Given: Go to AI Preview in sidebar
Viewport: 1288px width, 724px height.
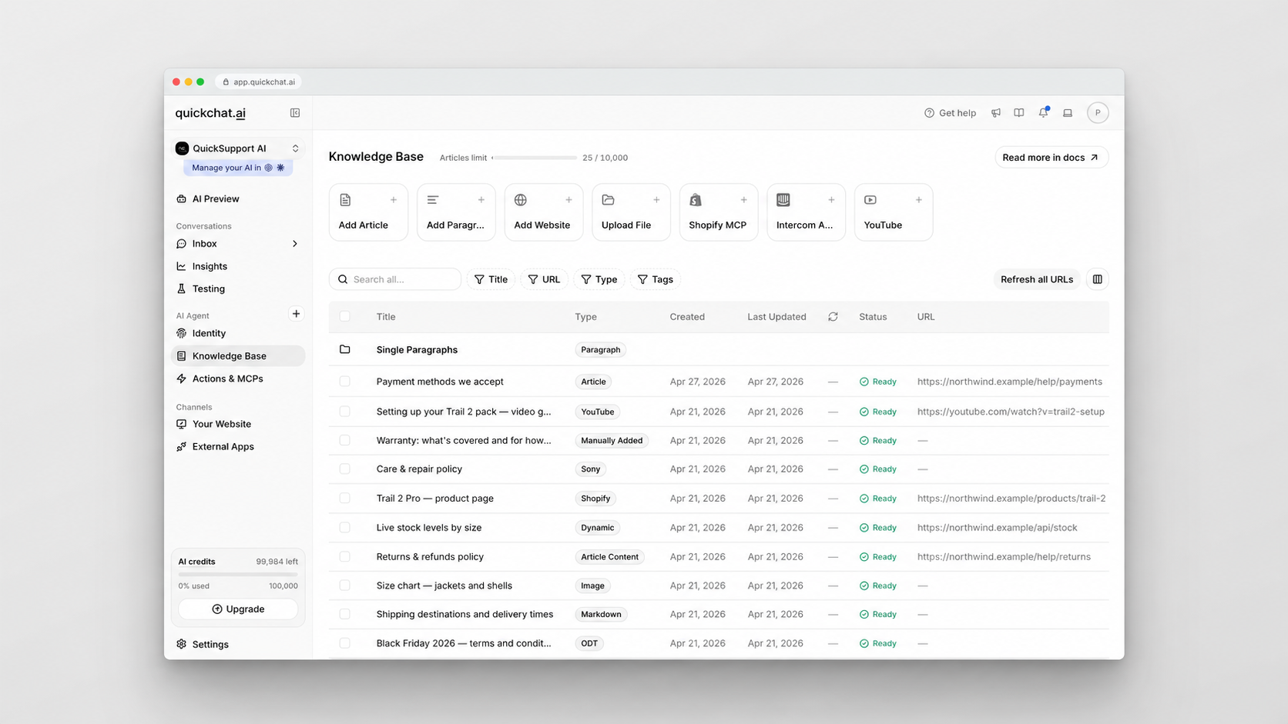Looking at the screenshot, I should click(238, 199).
